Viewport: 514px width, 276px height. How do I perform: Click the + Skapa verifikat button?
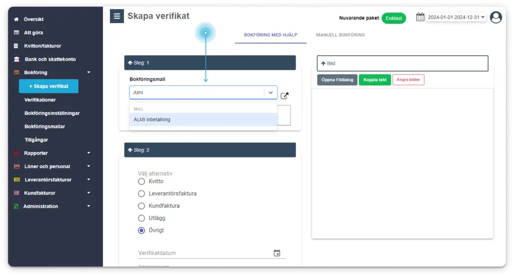49,86
